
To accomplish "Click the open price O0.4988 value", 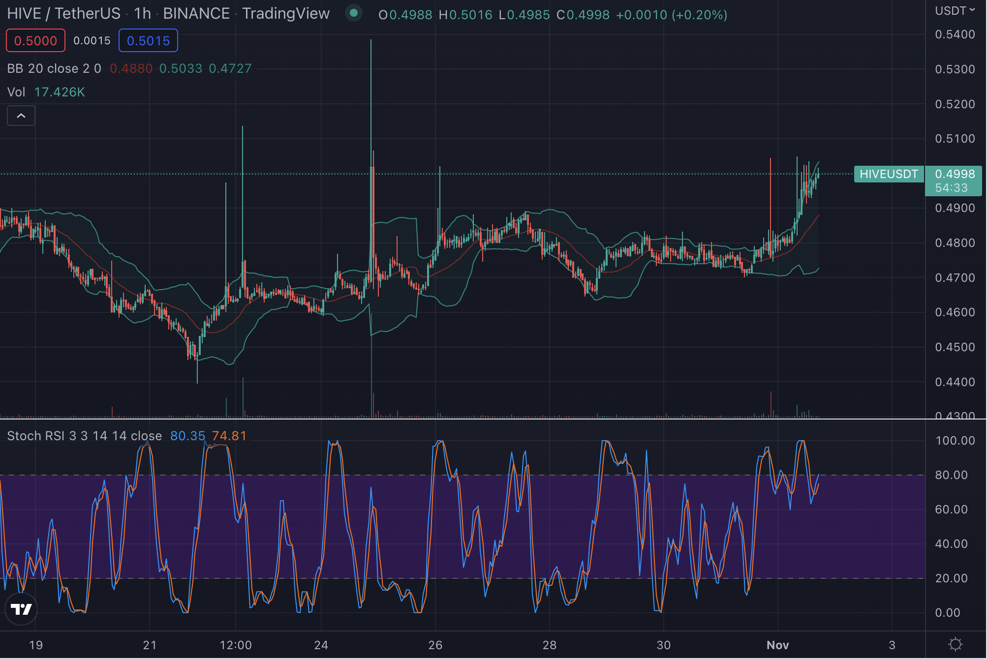I will click(x=405, y=15).
